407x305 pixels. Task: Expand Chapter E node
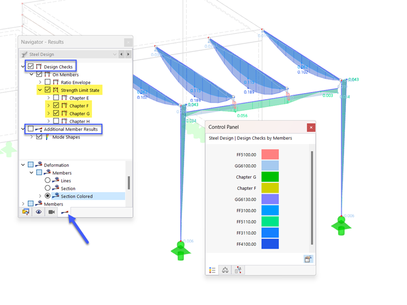tap(49, 98)
